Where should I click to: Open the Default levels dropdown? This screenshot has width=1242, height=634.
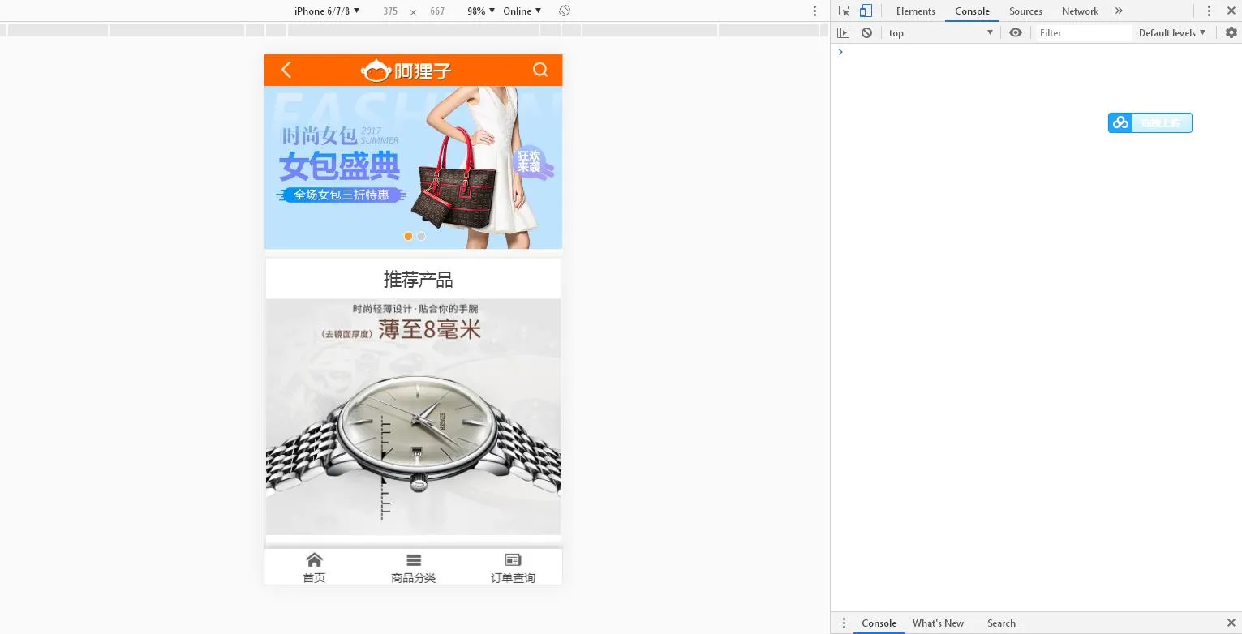point(1172,32)
